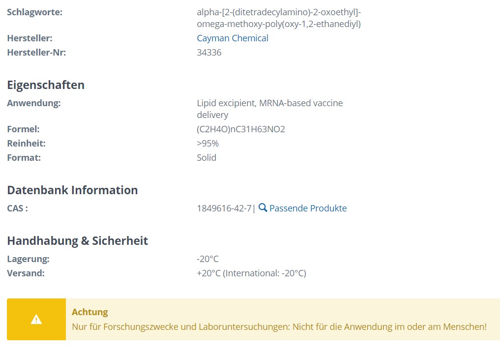500x354 pixels.
Task: Click the Datenbank Information heading
Action: [72, 190]
